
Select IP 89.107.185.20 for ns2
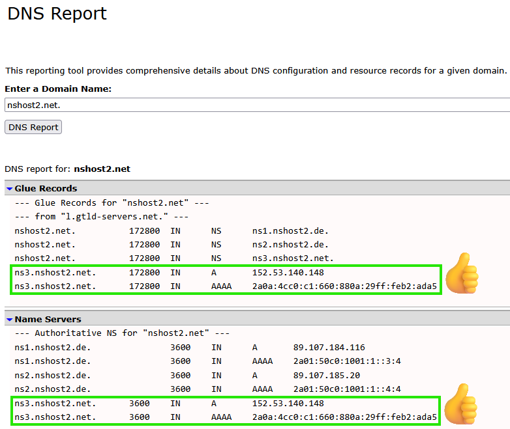pos(327,376)
